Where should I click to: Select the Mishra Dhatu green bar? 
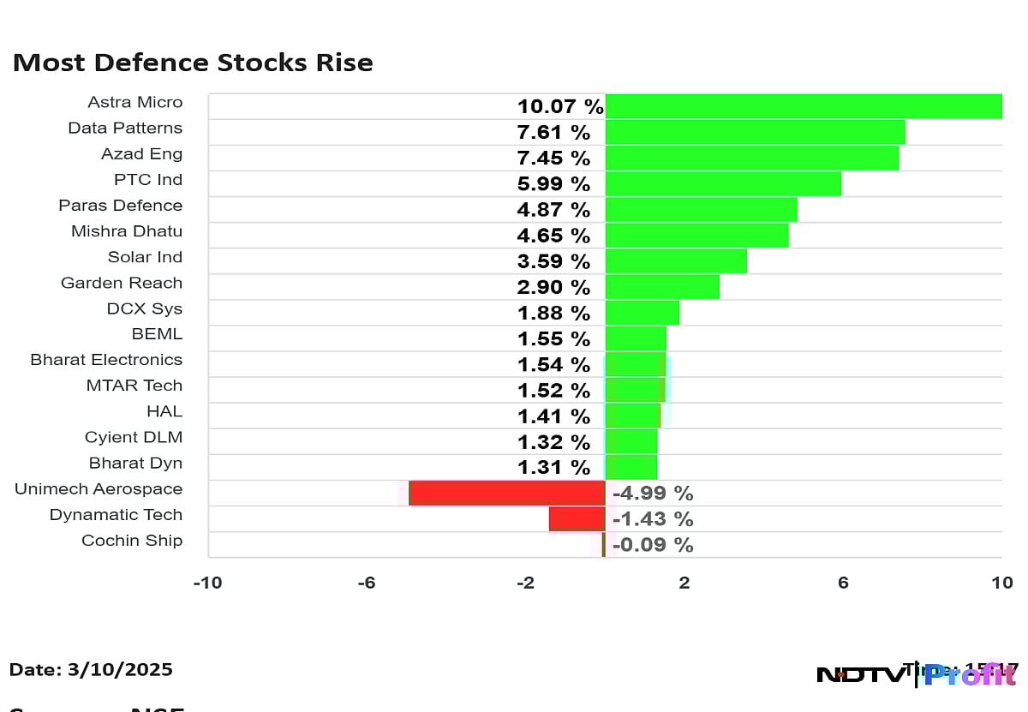tap(696, 236)
